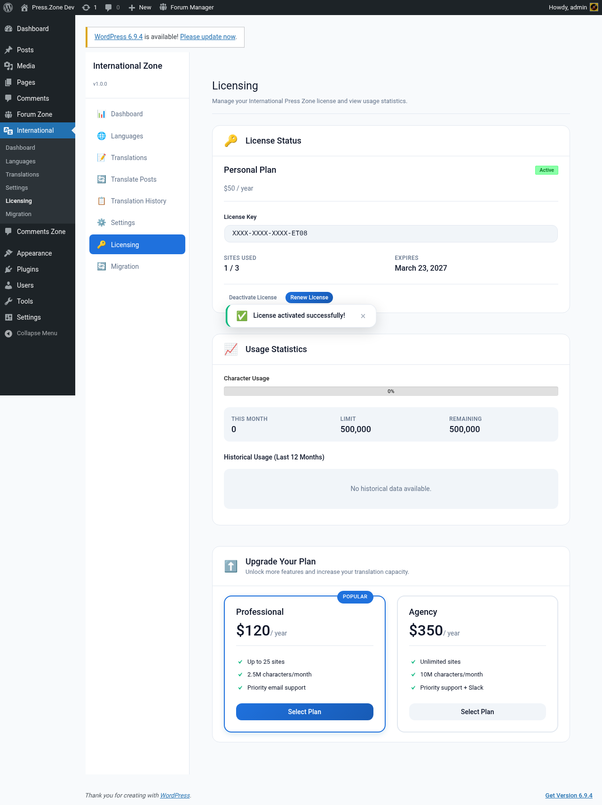Click the 'Howdy, admin' account text

[x=568, y=8]
